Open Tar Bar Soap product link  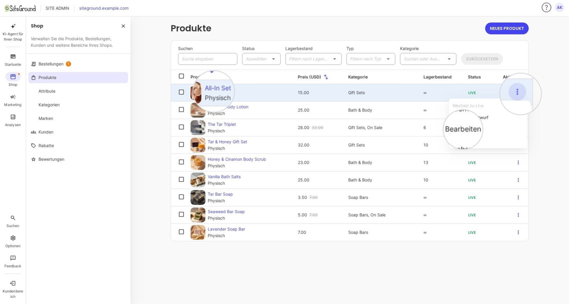coord(220,194)
